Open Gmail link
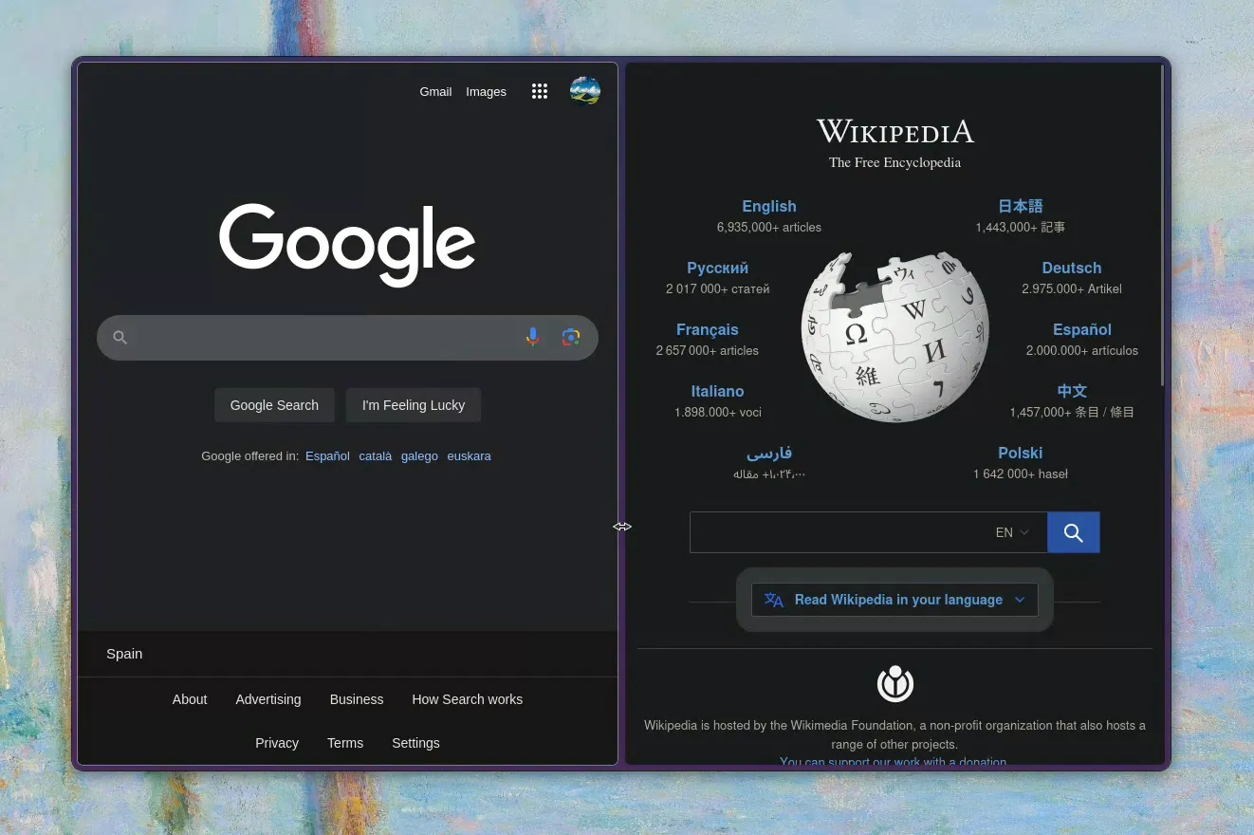1254x835 pixels. pyautogui.click(x=435, y=92)
